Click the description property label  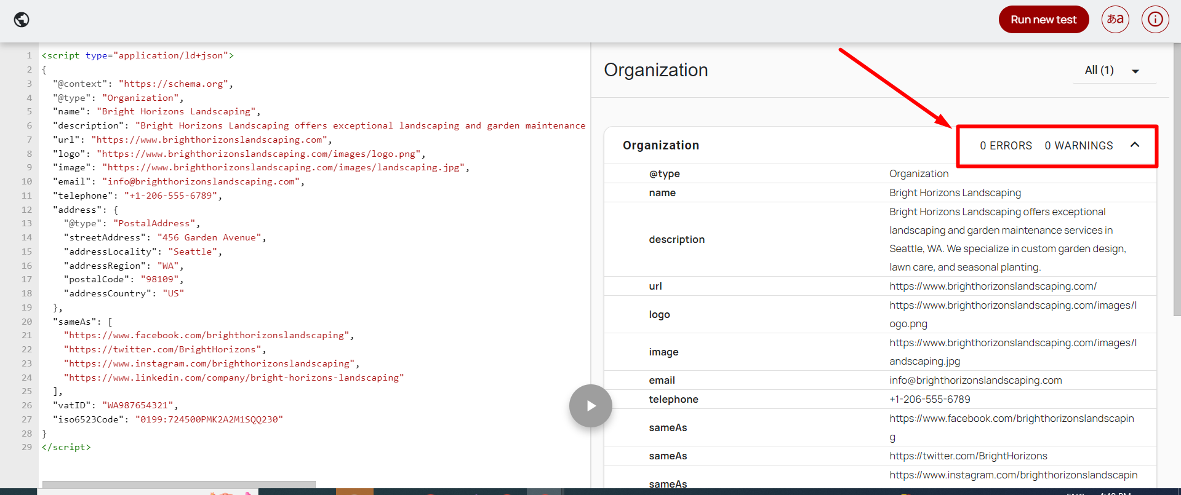[677, 240]
